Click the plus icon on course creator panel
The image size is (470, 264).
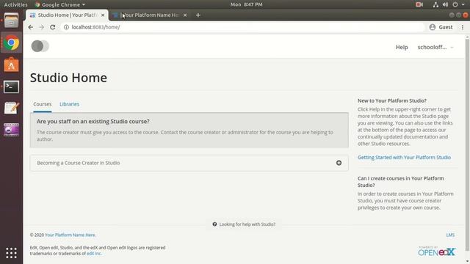[x=339, y=163]
